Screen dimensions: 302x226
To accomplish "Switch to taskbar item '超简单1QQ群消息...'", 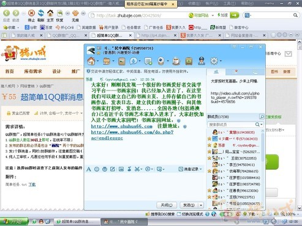I will [77, 221].
